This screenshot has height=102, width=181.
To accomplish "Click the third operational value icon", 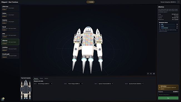I will (x=160, y=28).
